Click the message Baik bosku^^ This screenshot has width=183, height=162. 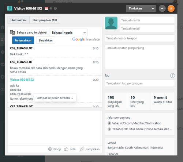click(19, 54)
